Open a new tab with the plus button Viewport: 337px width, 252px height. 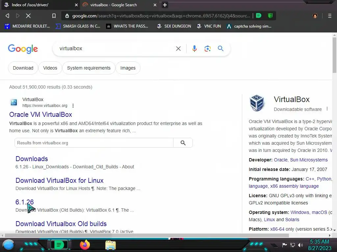165,5
